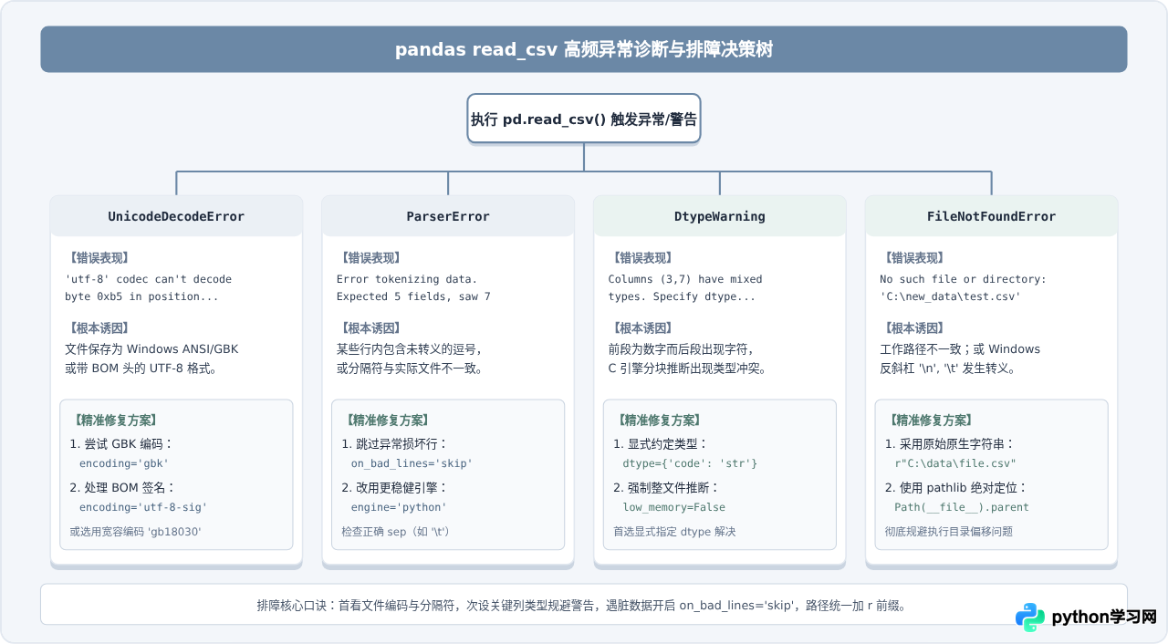The width and height of the screenshot is (1168, 644).
Task: Click the code encoding='gbk'
Action: point(124,463)
